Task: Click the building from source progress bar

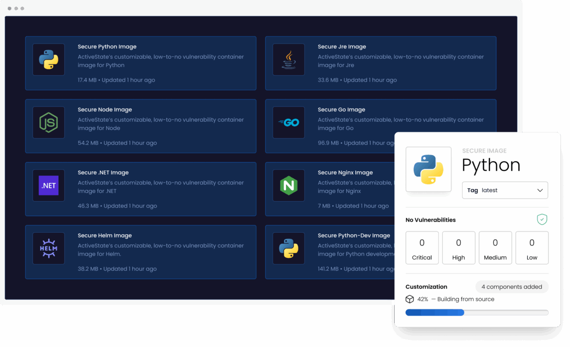Action: (x=476, y=312)
